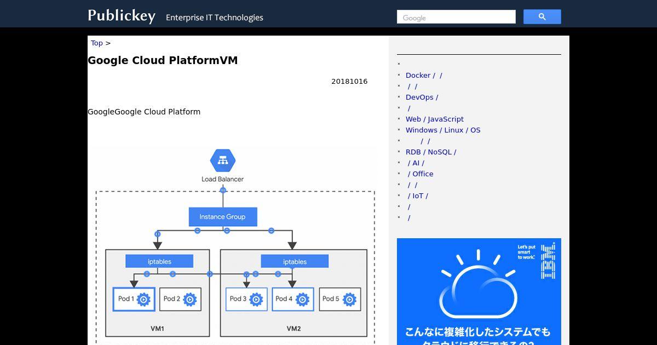Click the Pod 4 gear icon
This screenshot has width=657, height=345.
[302, 299]
